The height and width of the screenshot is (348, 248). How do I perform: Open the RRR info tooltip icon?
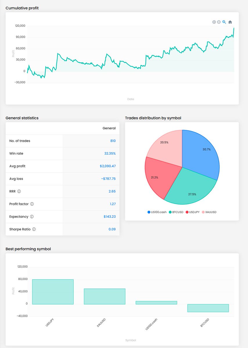click(19, 191)
